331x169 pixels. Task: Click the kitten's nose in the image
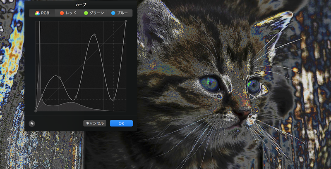coord(242,113)
